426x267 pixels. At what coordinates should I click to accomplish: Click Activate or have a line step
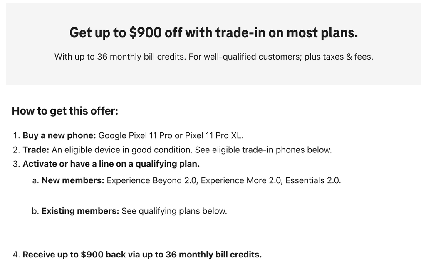point(111,164)
